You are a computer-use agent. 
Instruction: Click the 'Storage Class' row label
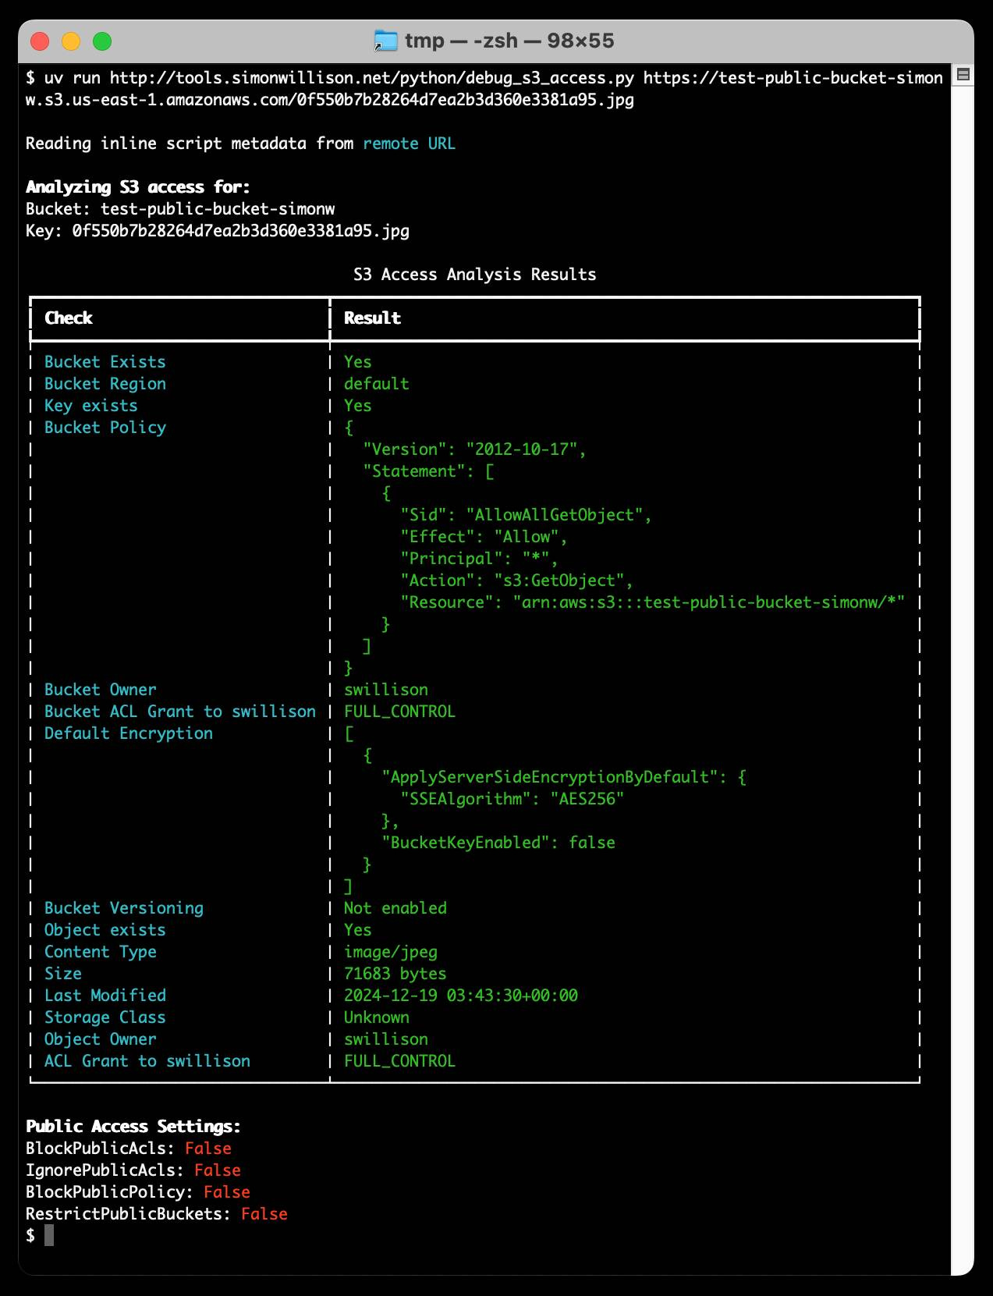105,1017
